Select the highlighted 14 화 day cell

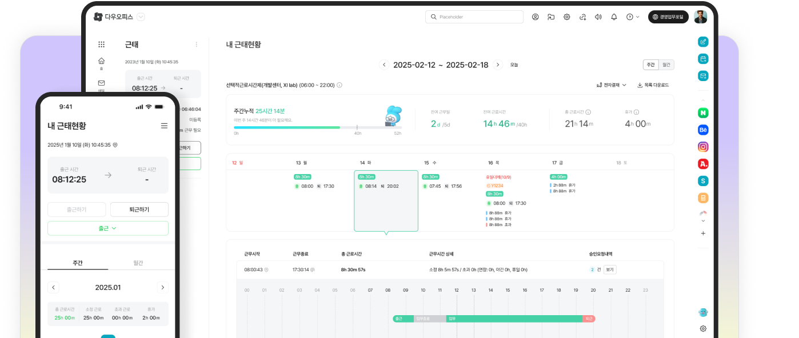(386, 201)
